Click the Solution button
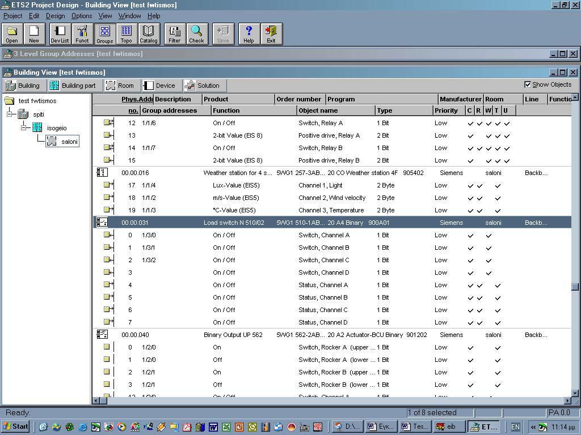This screenshot has height=435, width=581. [204, 86]
